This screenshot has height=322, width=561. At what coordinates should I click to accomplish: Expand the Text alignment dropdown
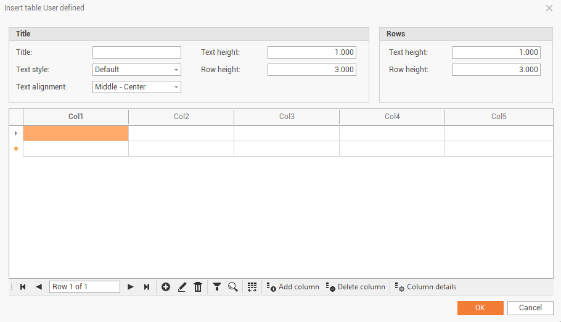[137, 87]
